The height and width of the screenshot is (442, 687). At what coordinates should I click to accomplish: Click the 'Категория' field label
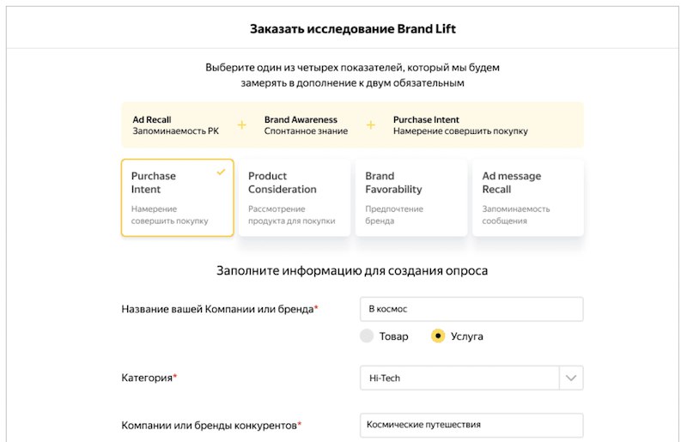147,378
